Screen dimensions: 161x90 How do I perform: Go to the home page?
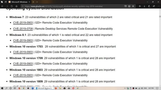17,6
